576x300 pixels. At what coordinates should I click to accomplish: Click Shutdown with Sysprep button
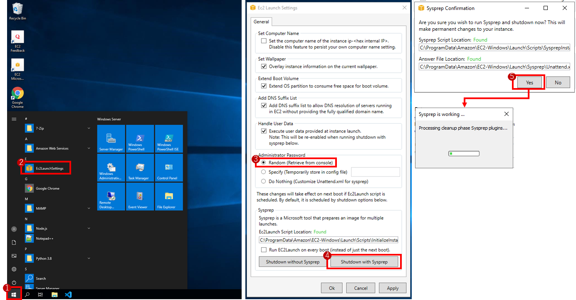click(x=364, y=262)
